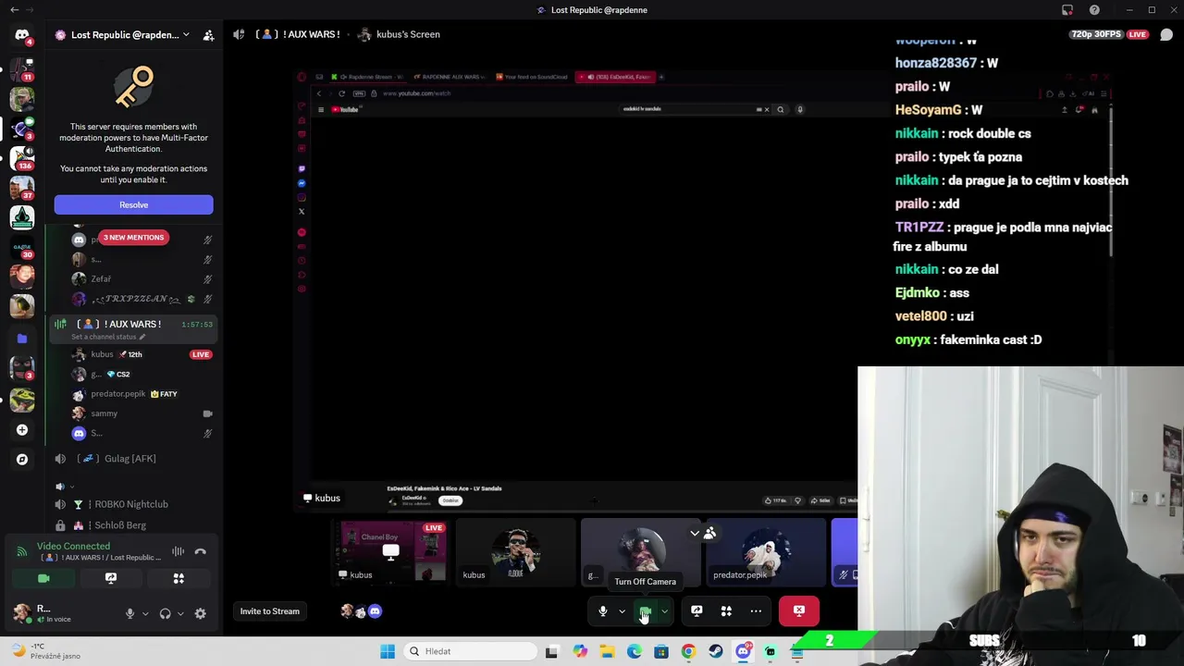Expand Lost Republic server dropdown menu
This screenshot has height=666, width=1184.
(186, 35)
